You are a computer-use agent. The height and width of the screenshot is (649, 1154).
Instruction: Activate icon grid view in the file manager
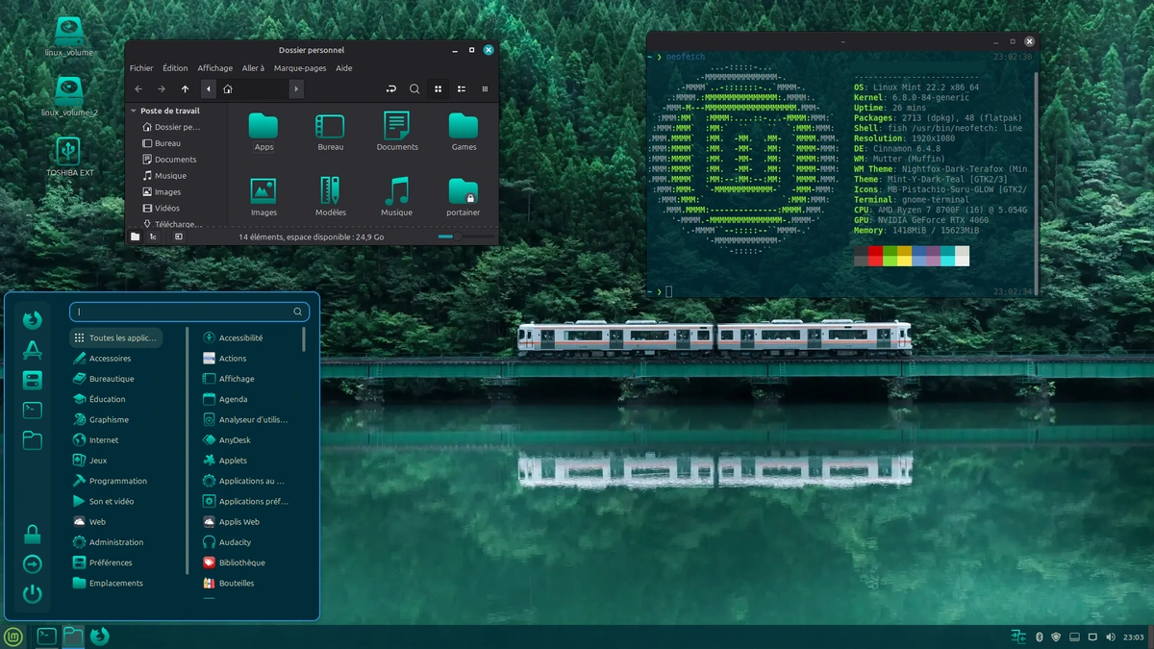438,88
